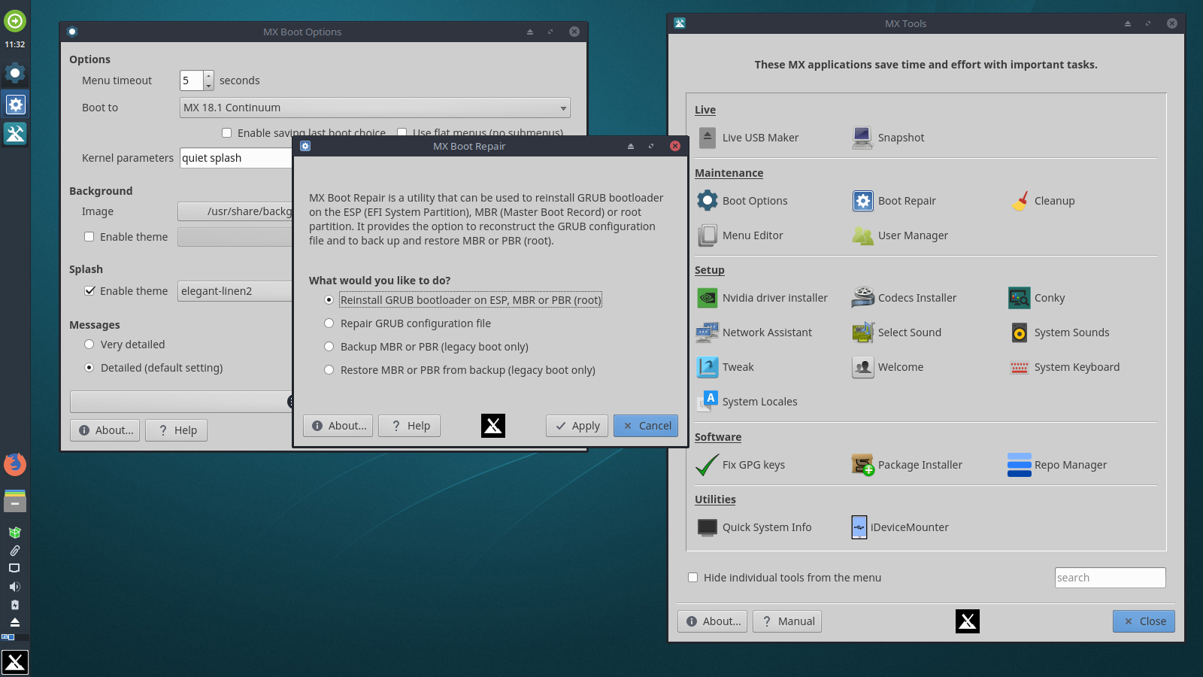Image resolution: width=1203 pixels, height=677 pixels.
Task: Open Menu Editor tool
Action: coord(740,235)
